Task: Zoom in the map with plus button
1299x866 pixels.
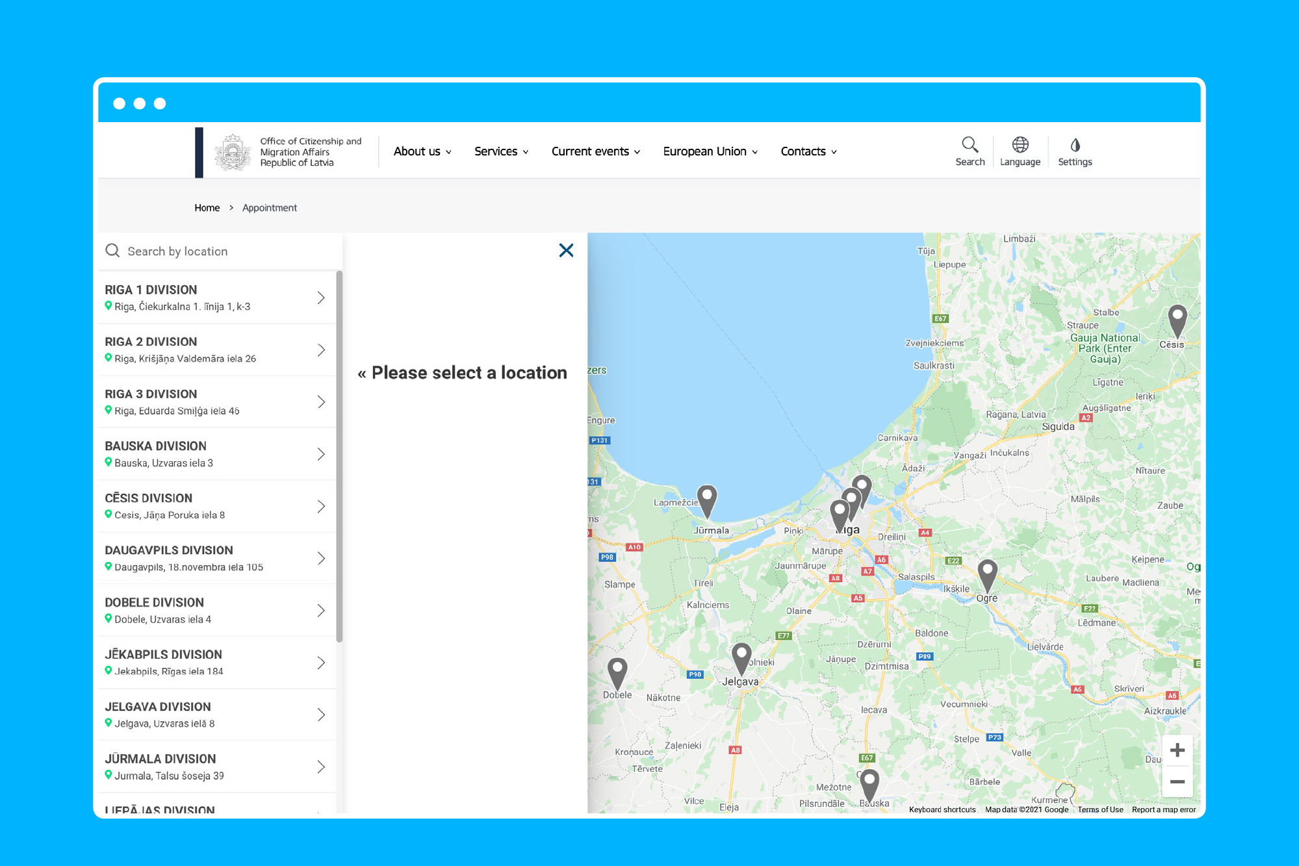Action: tap(1177, 750)
